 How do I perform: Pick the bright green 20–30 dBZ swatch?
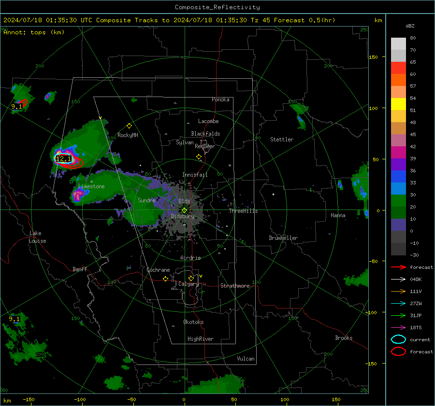click(398, 201)
